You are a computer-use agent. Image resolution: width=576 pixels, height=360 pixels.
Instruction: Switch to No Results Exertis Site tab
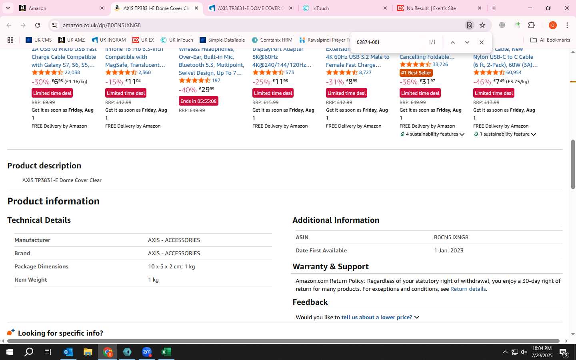439,8
